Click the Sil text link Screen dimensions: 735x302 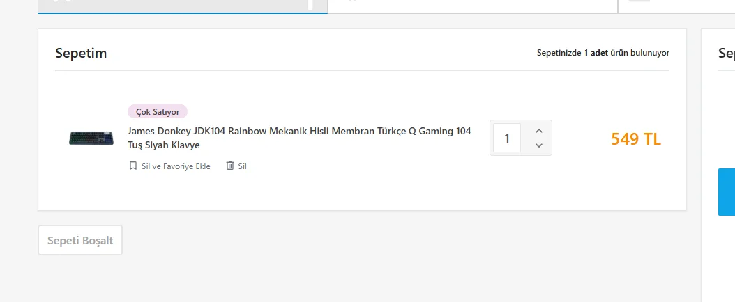[242, 166]
